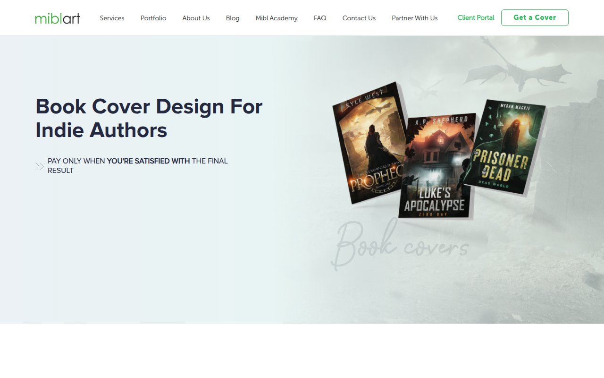Open the Services menu
Screen dimensions: 604x378
point(112,18)
